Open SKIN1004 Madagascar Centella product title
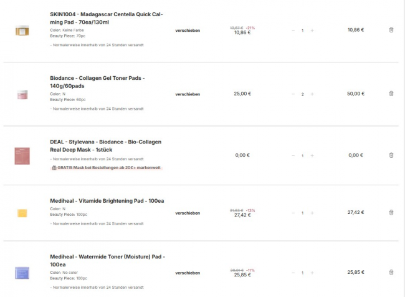The width and height of the screenshot is (405, 297). point(107,17)
